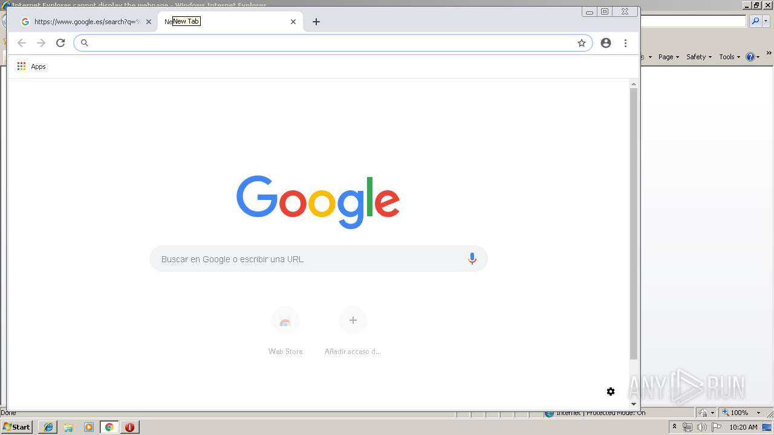Click Show Desktop button at taskbar end
Viewport: 774px width, 435px height.
(767, 427)
